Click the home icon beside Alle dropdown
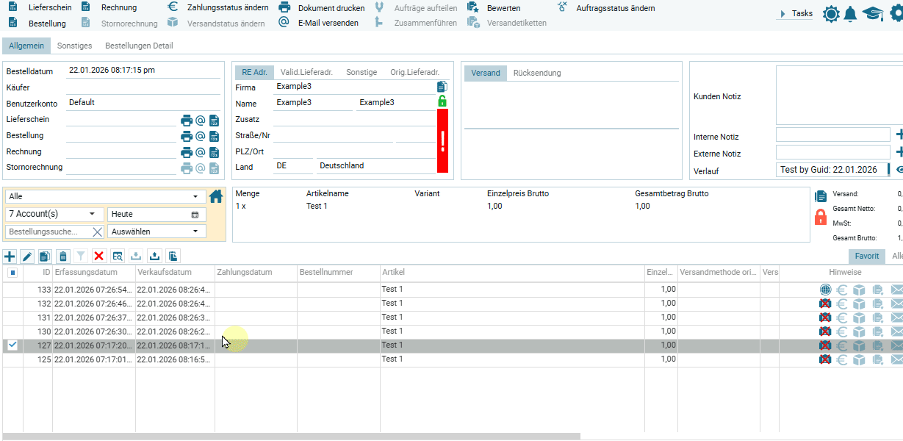The image size is (903, 441). 216,196
